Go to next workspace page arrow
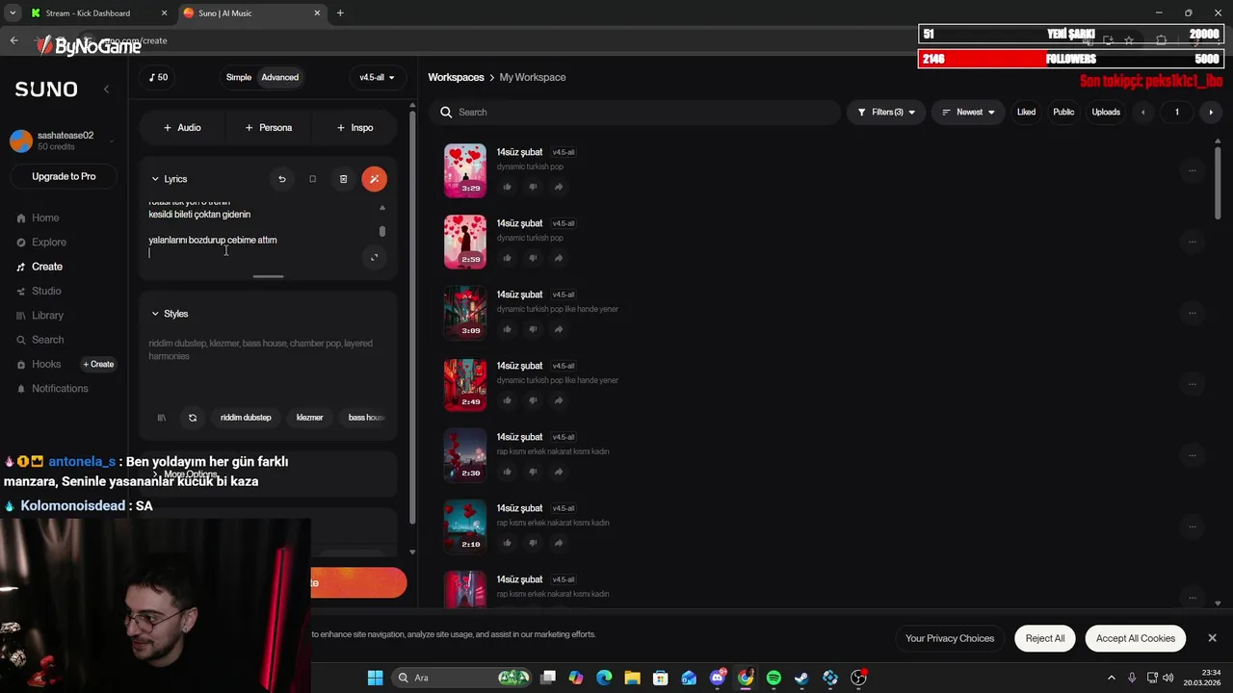This screenshot has height=693, width=1233. tap(1211, 113)
